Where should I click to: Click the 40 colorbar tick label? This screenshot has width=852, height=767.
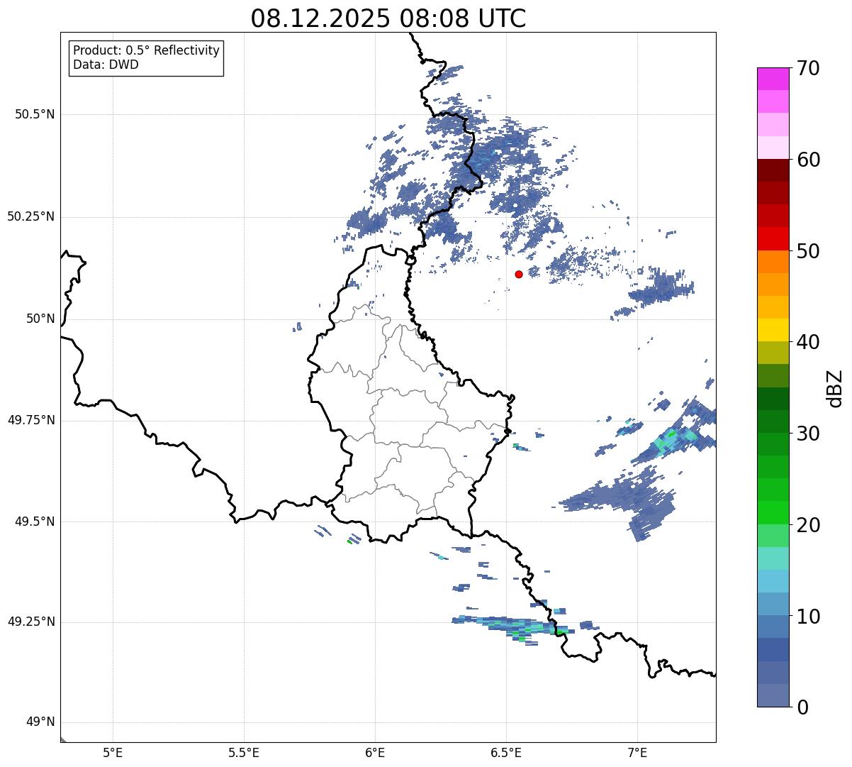tap(809, 342)
